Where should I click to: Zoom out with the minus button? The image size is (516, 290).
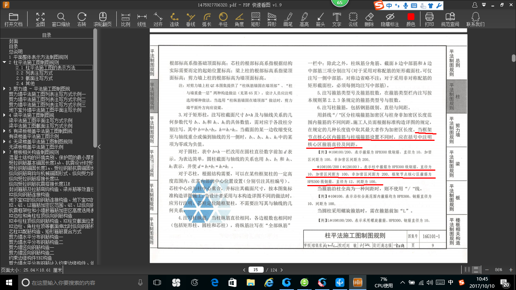[x=487, y=270]
